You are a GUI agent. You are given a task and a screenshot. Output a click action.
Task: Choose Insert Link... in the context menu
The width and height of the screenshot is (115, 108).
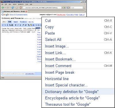coord(78,53)
